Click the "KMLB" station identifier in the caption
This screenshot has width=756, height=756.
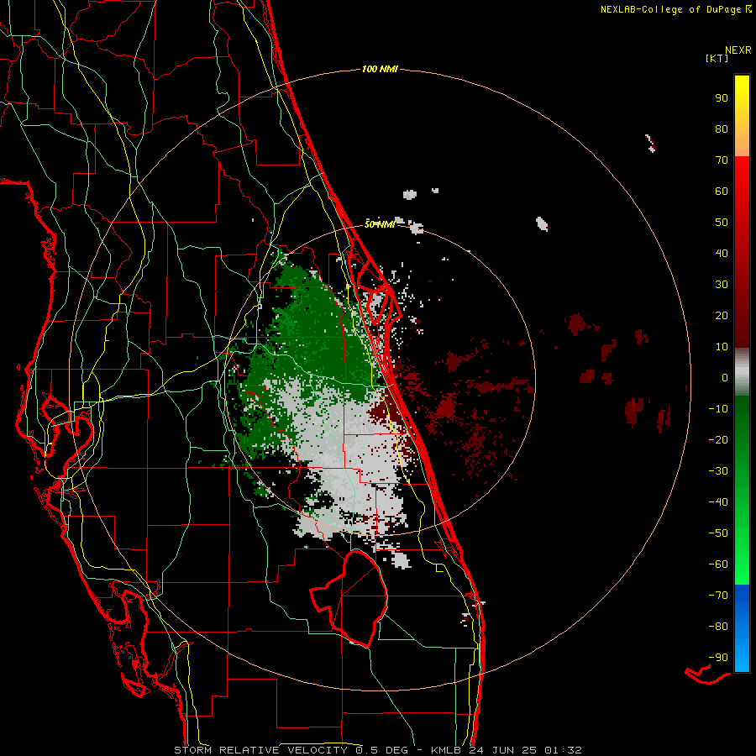pyautogui.click(x=446, y=750)
